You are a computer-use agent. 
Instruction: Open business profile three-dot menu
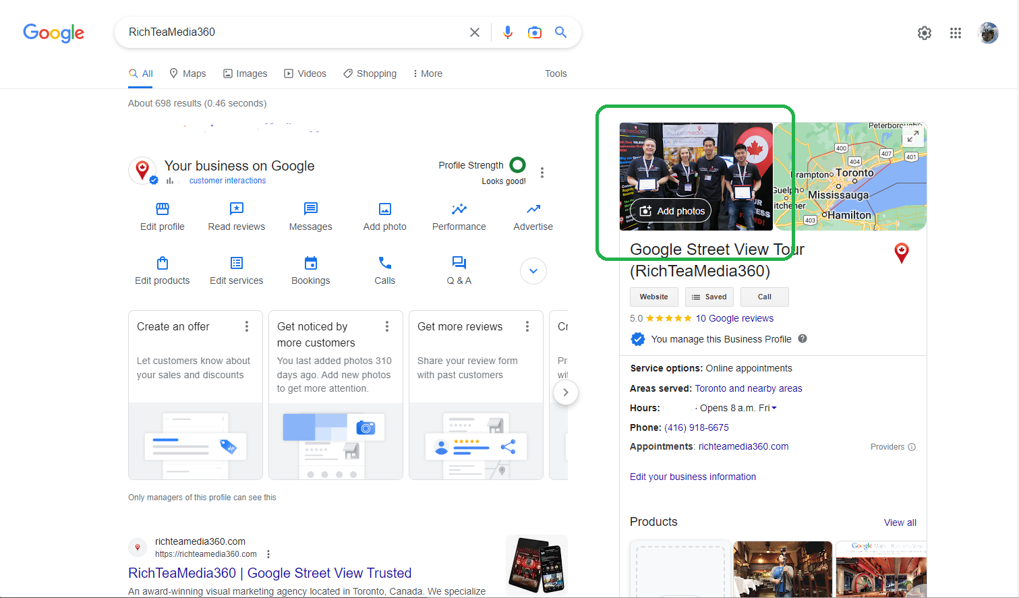pyautogui.click(x=542, y=173)
